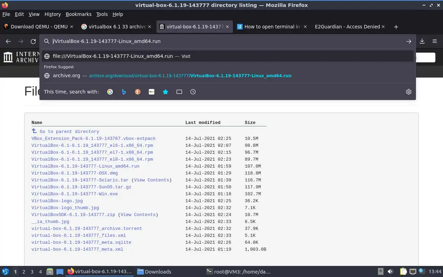
Task: Open volume control in the system tray
Action: (x=390, y=272)
